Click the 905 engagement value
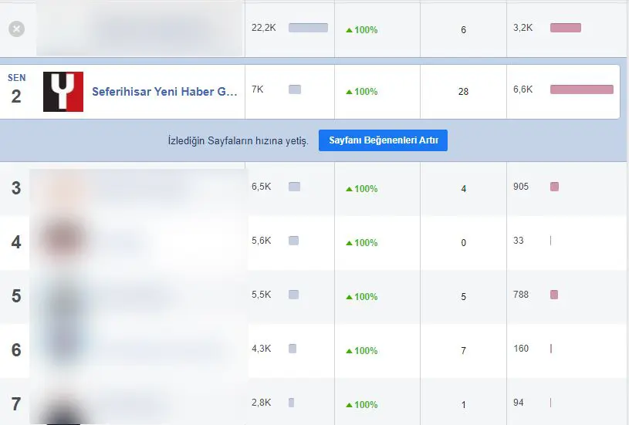The width and height of the screenshot is (629, 425). coord(521,187)
